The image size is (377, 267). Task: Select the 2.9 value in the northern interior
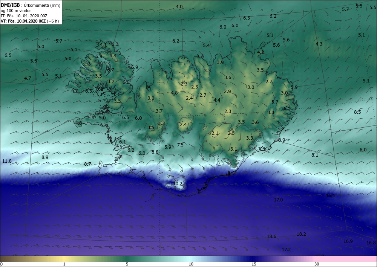pyautogui.click(x=227, y=92)
